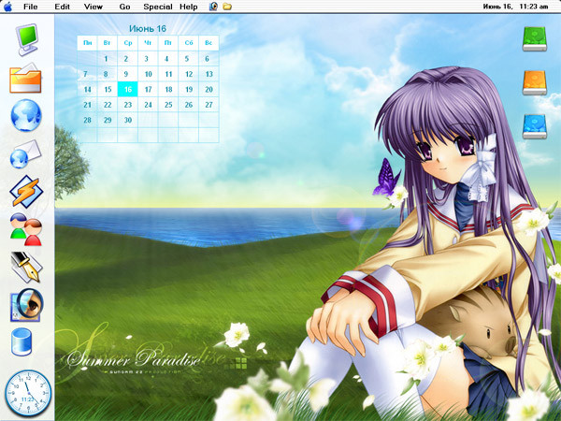Viewport: 561px width, 421px height.
Task: Click the 'Июнь 16' calendar title
Action: click(x=148, y=29)
